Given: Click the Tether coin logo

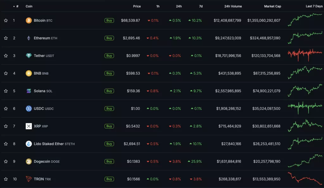Looking at the screenshot, I should pyautogui.click(x=29, y=55).
